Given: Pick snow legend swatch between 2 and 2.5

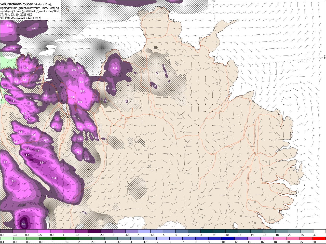Looking at the screenshot, I should coord(94,231).
